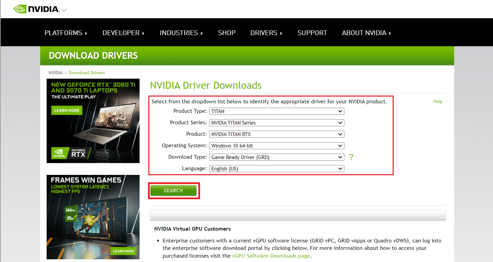Click the green SEARCH button
Viewport: 493px width, 262px height.
pyautogui.click(x=173, y=190)
